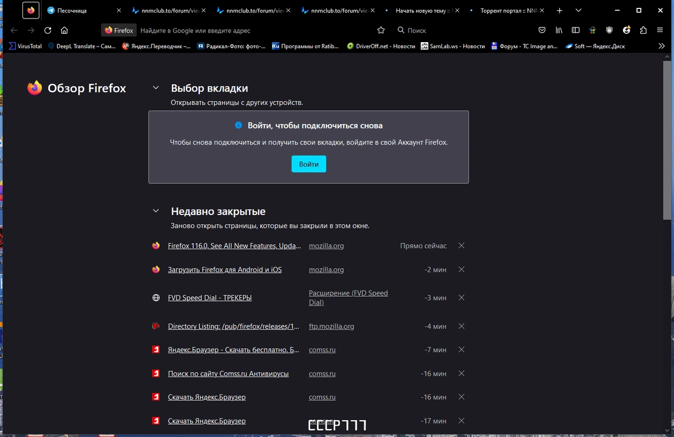The height and width of the screenshot is (437, 674).
Task: Reopen Поиск по сайту Comss.ru Антивирусы
Action: coord(228,374)
